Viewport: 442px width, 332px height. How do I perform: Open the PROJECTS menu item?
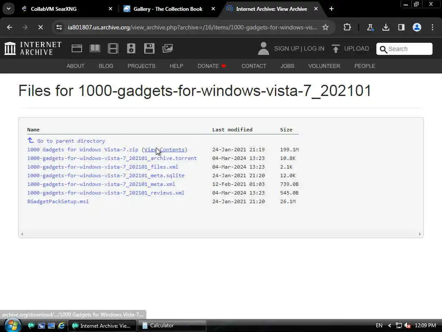click(142, 66)
